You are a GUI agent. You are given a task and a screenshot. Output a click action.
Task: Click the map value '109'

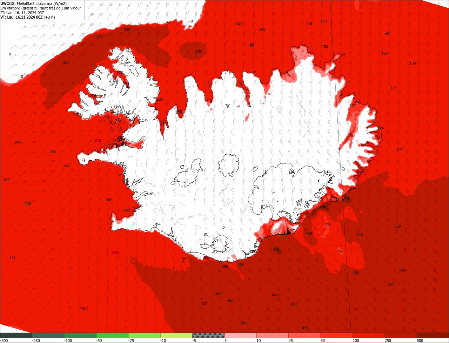click(x=413, y=63)
